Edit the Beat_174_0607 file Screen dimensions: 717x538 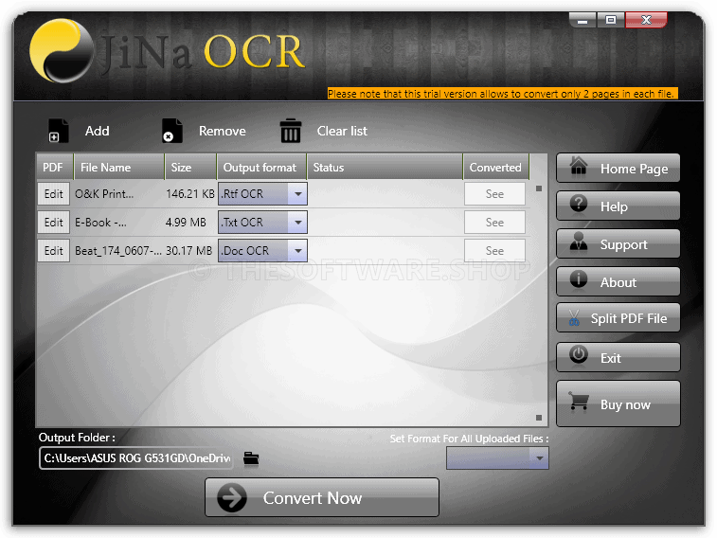(x=53, y=250)
